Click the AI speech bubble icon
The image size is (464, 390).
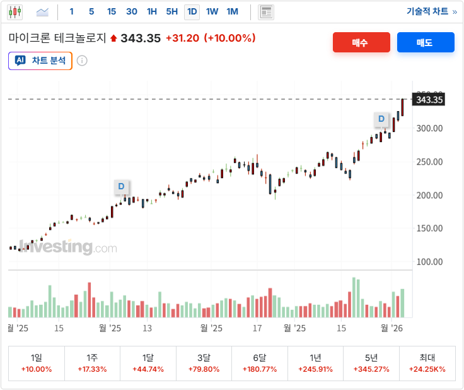[20, 61]
